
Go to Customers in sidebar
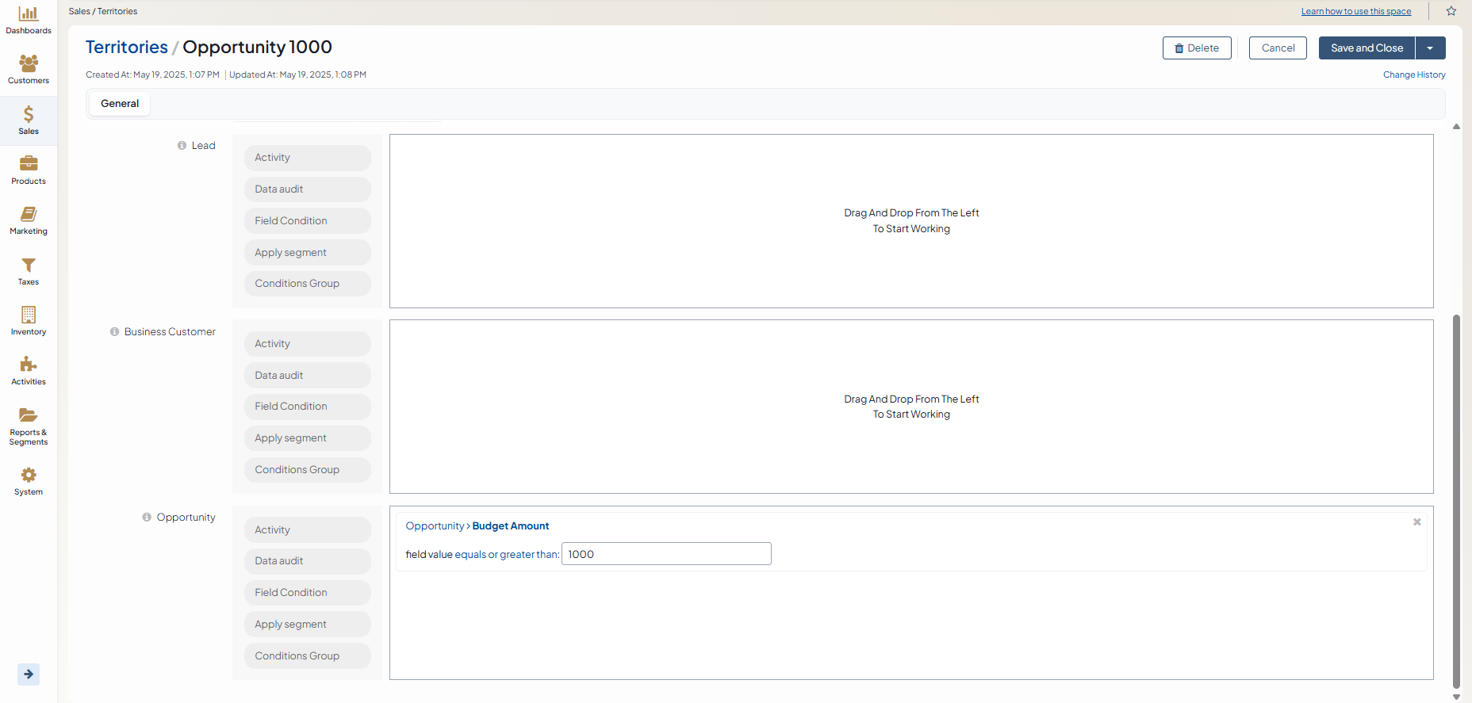click(x=29, y=63)
